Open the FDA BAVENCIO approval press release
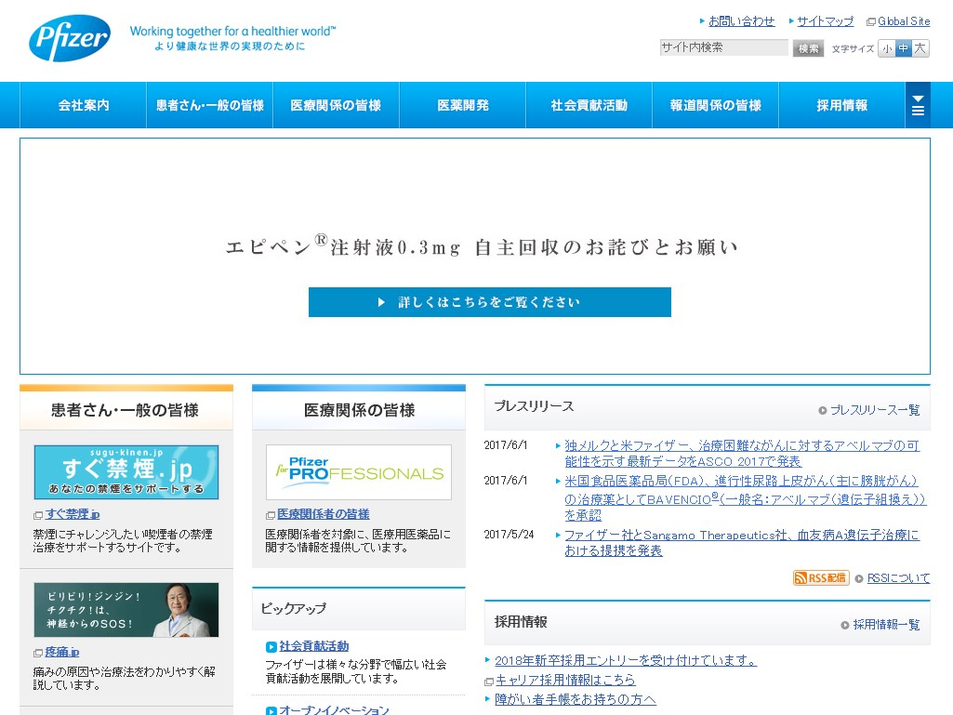The width and height of the screenshot is (953, 715). click(745, 498)
